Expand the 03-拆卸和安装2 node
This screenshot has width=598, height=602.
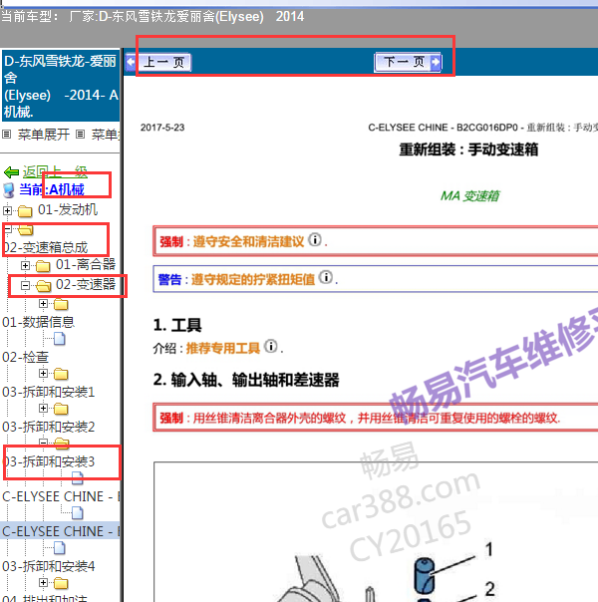point(44,408)
